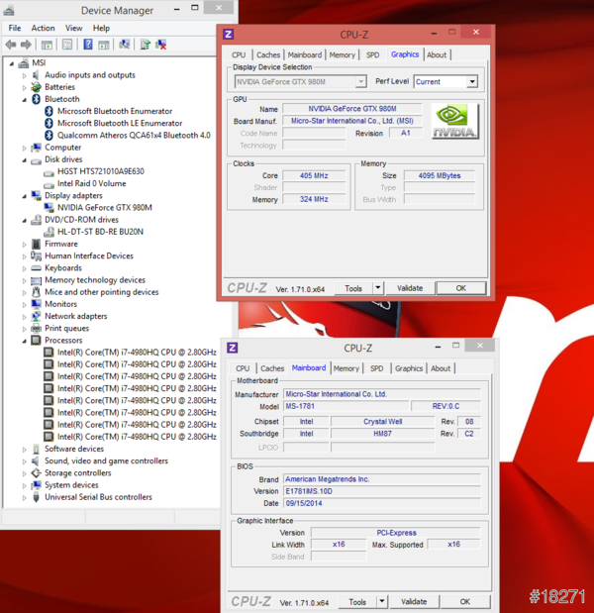Switch to Memory tab in the Graphics CPU-Z window
The width and height of the screenshot is (594, 613).
[x=342, y=55]
